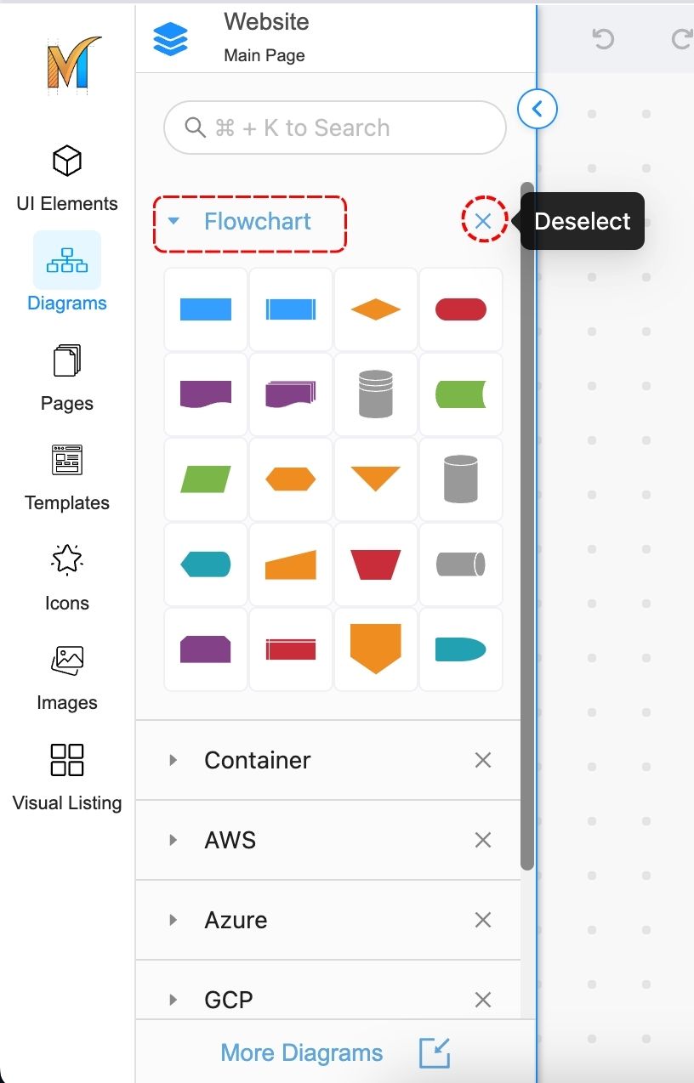694x1083 pixels.
Task: Choose the orange inverted triangle shape
Action: point(375,479)
